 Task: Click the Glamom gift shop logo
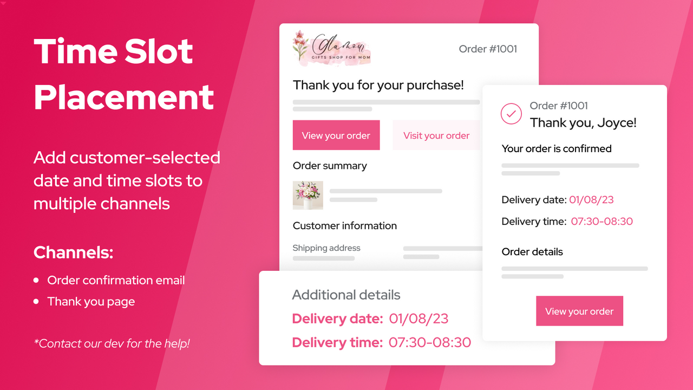[x=332, y=48]
